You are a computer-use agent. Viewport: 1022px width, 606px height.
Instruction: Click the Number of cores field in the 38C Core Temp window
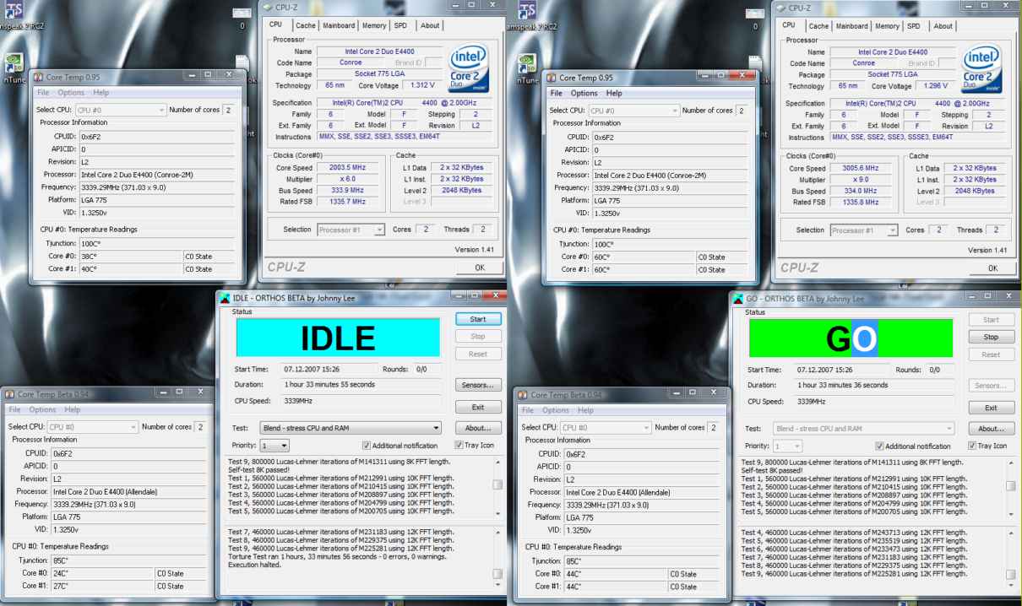pos(228,110)
